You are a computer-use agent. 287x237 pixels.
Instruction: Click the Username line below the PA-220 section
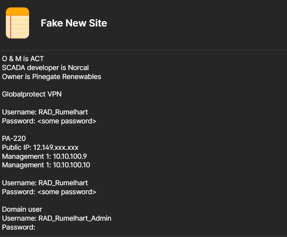point(45,183)
